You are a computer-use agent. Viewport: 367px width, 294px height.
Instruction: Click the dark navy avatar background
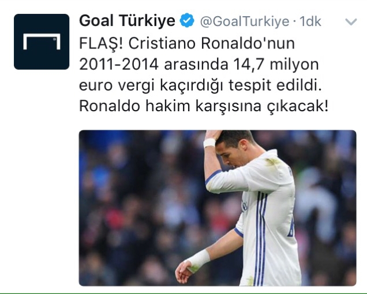coord(42,59)
